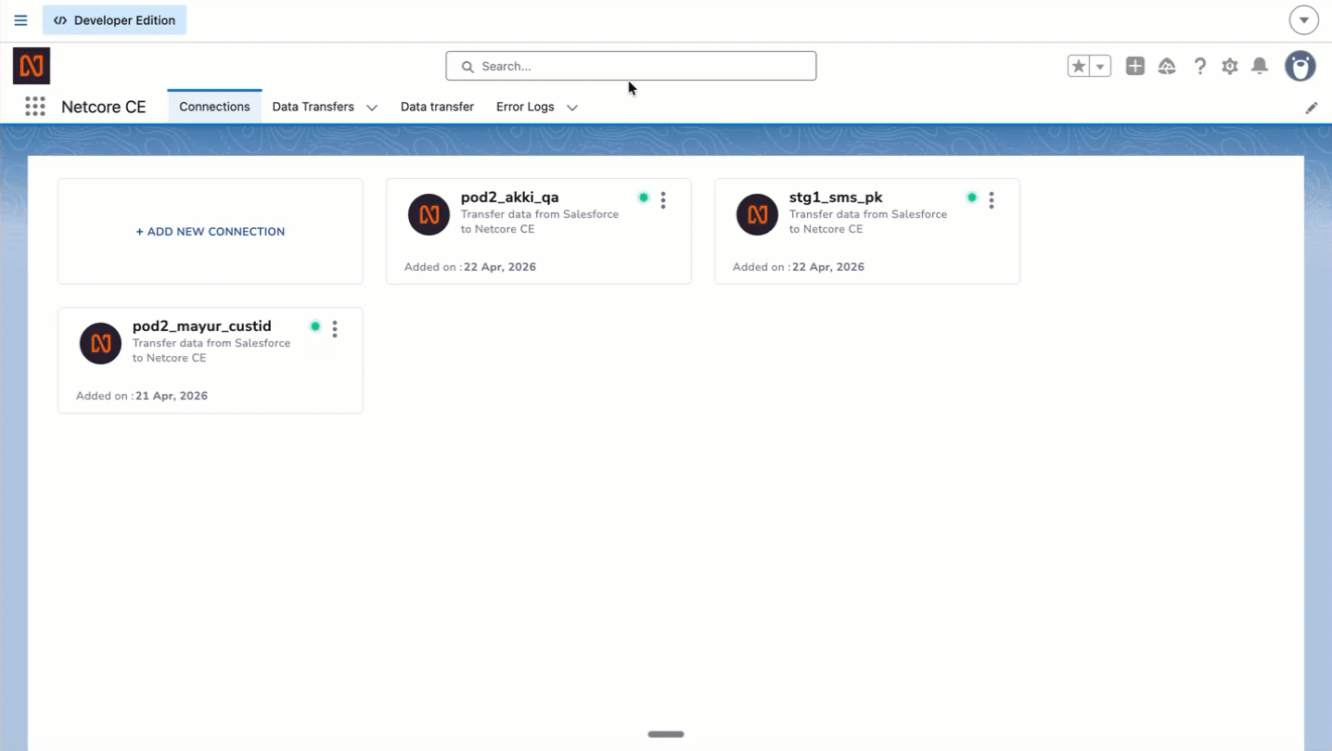Select the Data transfer tab
Screen dimensions: 1332x751
[437, 107]
